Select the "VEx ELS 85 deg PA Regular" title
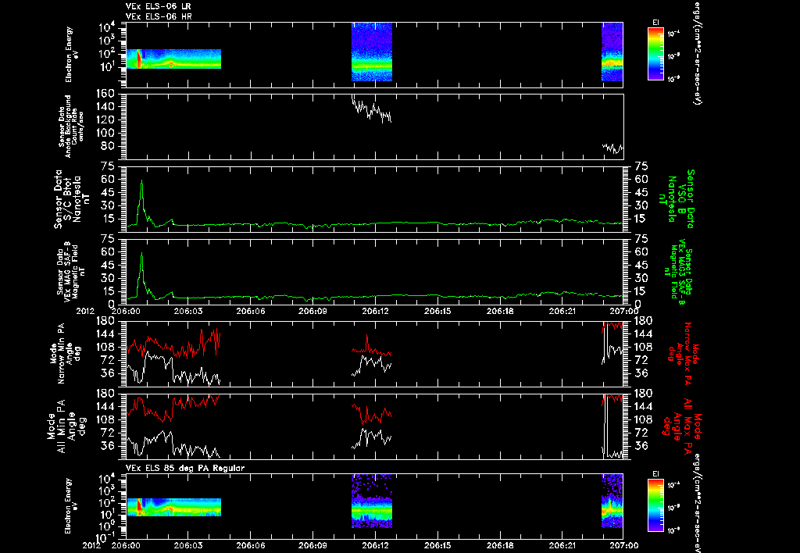800x553 pixels. coord(184,468)
